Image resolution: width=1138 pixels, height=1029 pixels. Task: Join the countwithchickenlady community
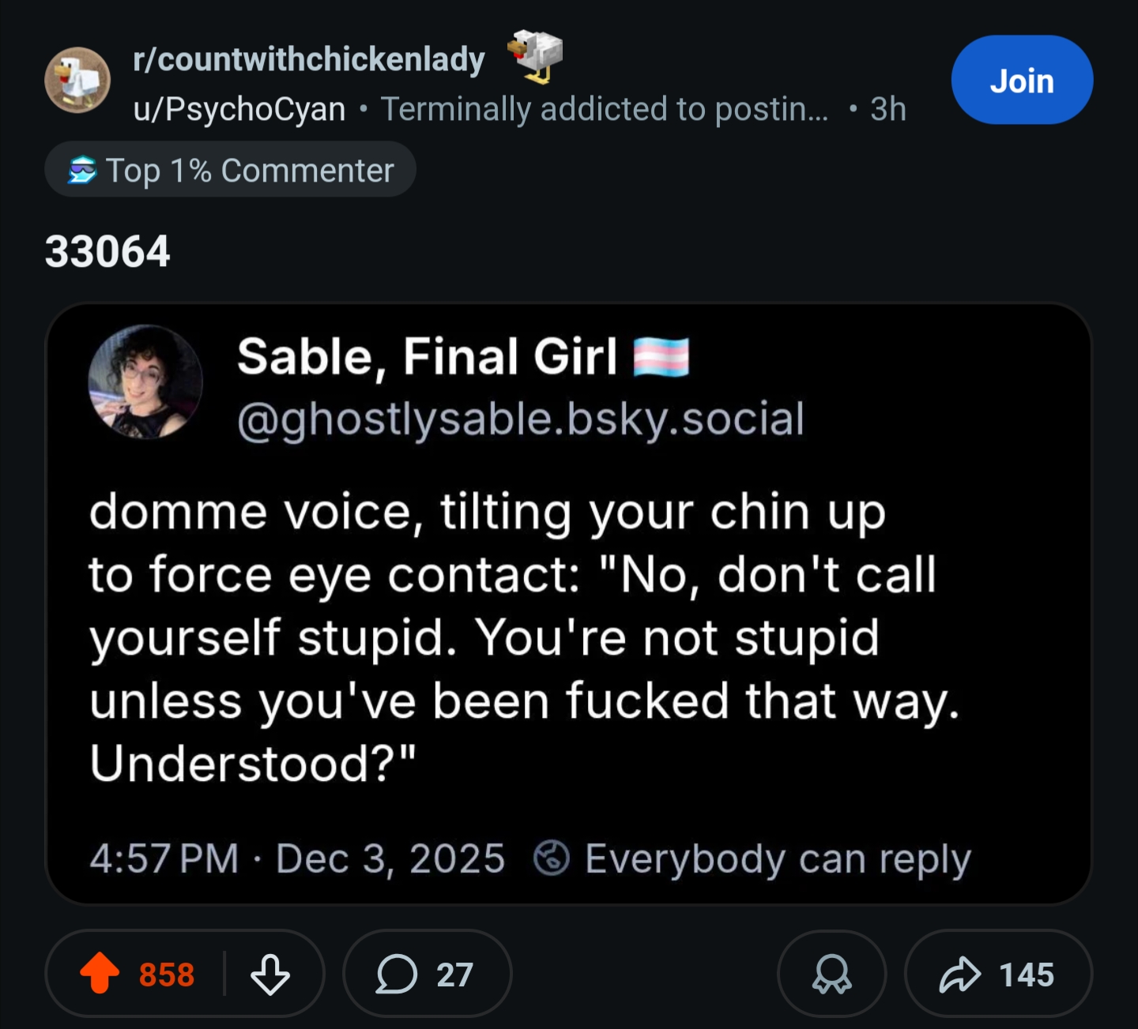coord(1021,80)
